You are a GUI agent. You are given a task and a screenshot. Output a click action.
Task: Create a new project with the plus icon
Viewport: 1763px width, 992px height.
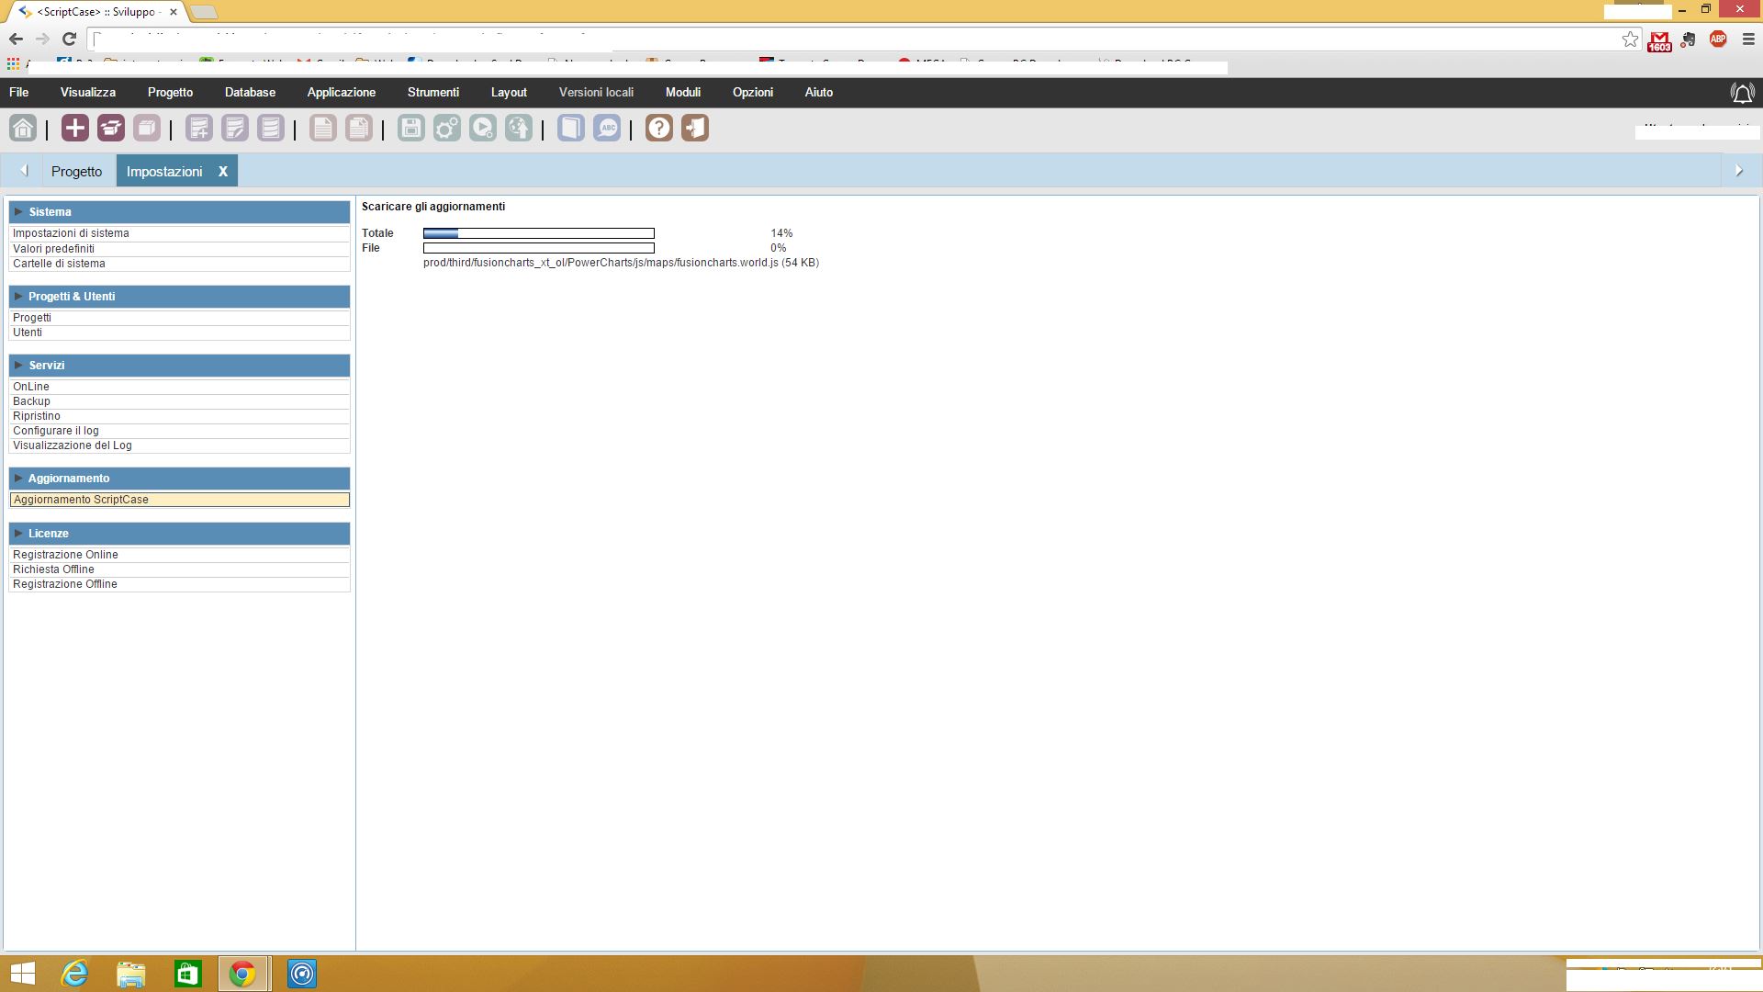point(73,128)
